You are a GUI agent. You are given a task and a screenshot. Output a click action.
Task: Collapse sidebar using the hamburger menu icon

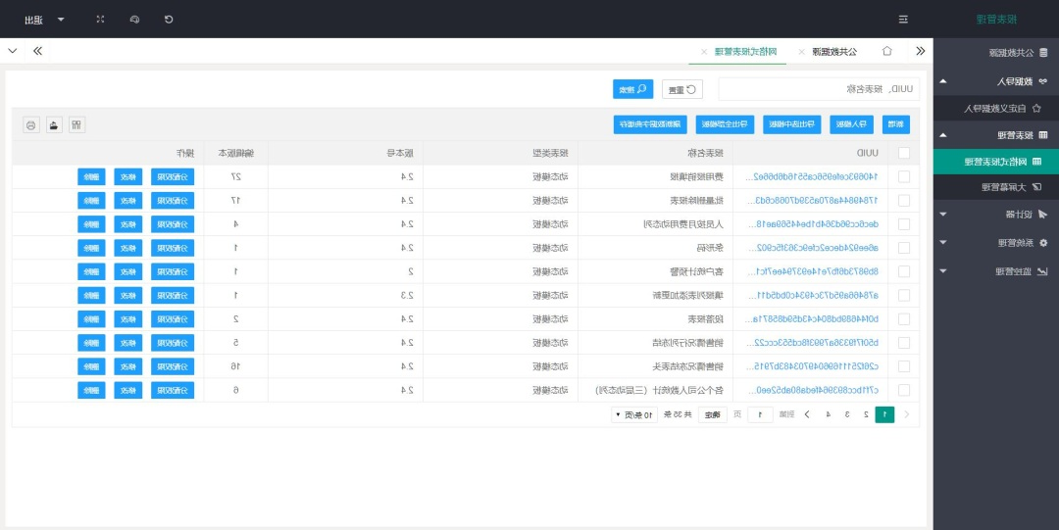click(x=903, y=19)
